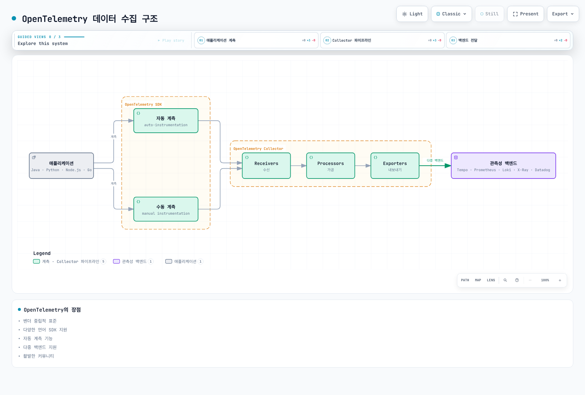Select the Processors node
This screenshot has height=395, width=585.
pos(331,166)
